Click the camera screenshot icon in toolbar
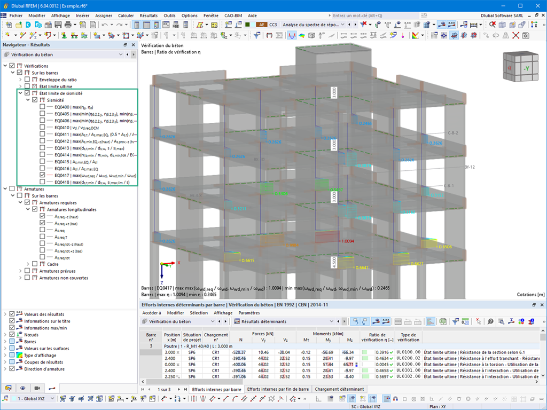Screen dimensions: 547x410 (x=526, y=35)
